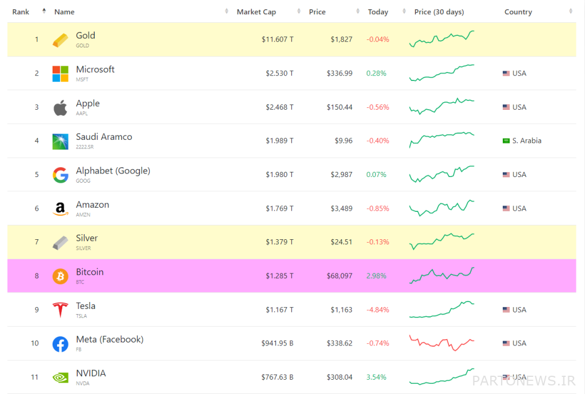Screen dimensions: 585x394
Task: Open the Amazon company link
Action: click(x=93, y=204)
